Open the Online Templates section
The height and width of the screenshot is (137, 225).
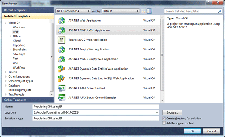28,100
